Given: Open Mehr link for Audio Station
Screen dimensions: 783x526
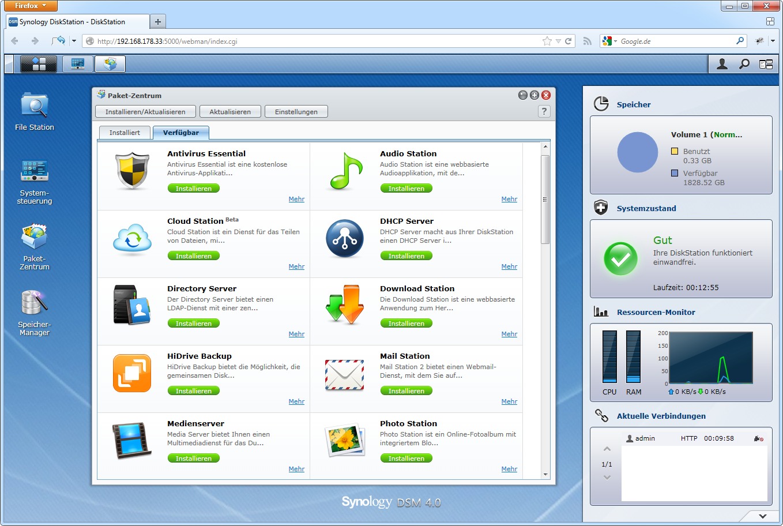Looking at the screenshot, I should coord(509,199).
